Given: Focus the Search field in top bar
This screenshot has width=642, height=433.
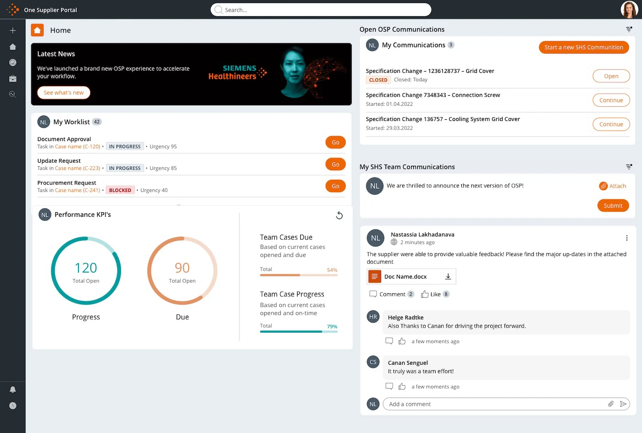Looking at the screenshot, I should pos(321,10).
